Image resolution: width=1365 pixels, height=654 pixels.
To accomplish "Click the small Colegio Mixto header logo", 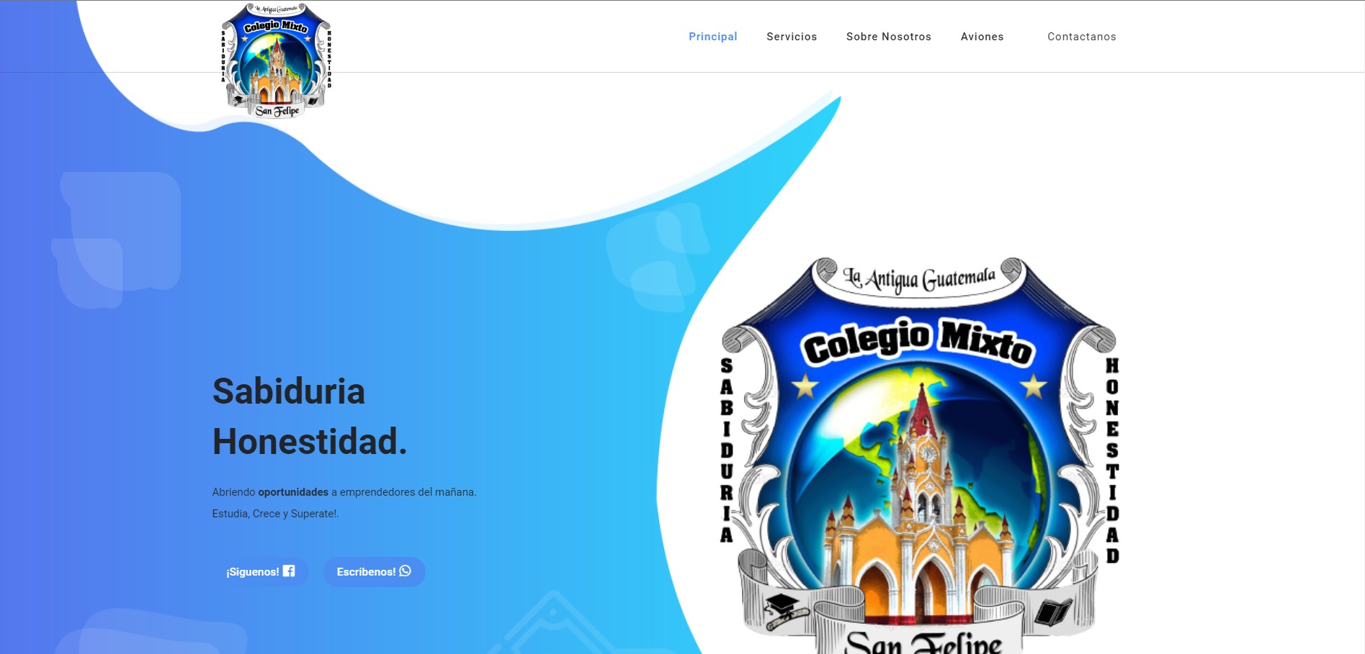I will point(277,60).
